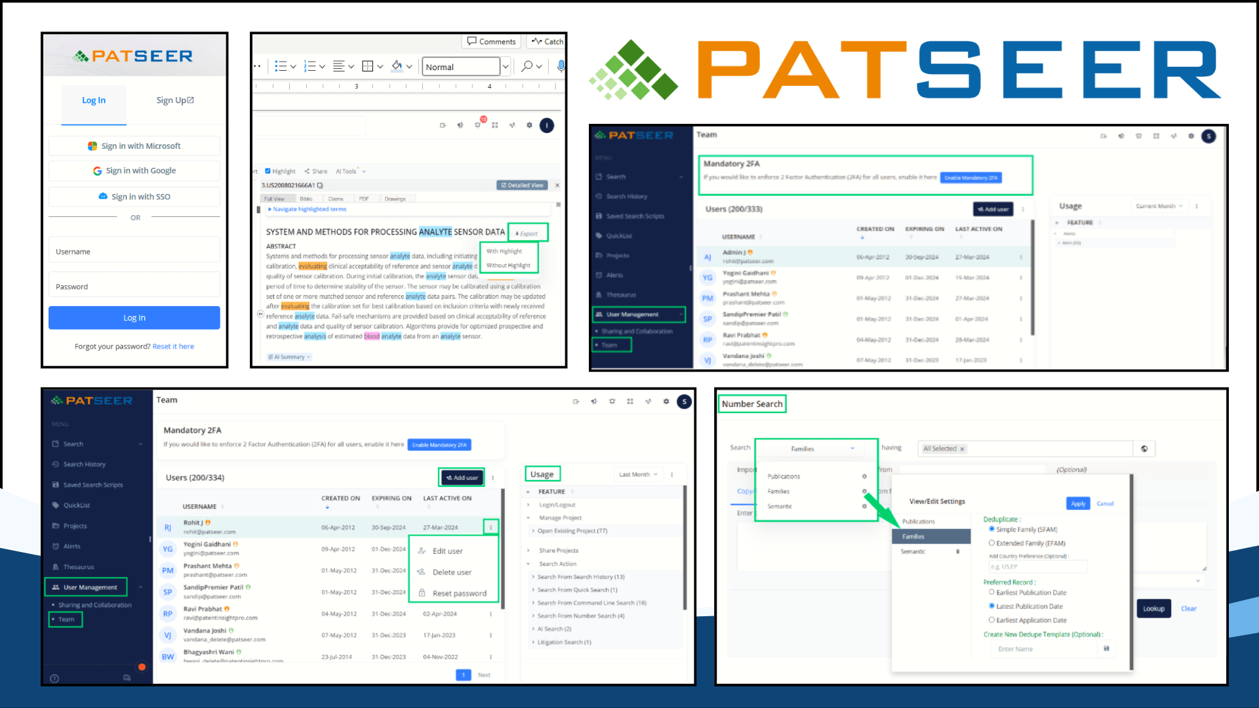This screenshot has width=1259, height=708.
Task: Expand Navigate highlighted terms
Action: tap(307, 209)
